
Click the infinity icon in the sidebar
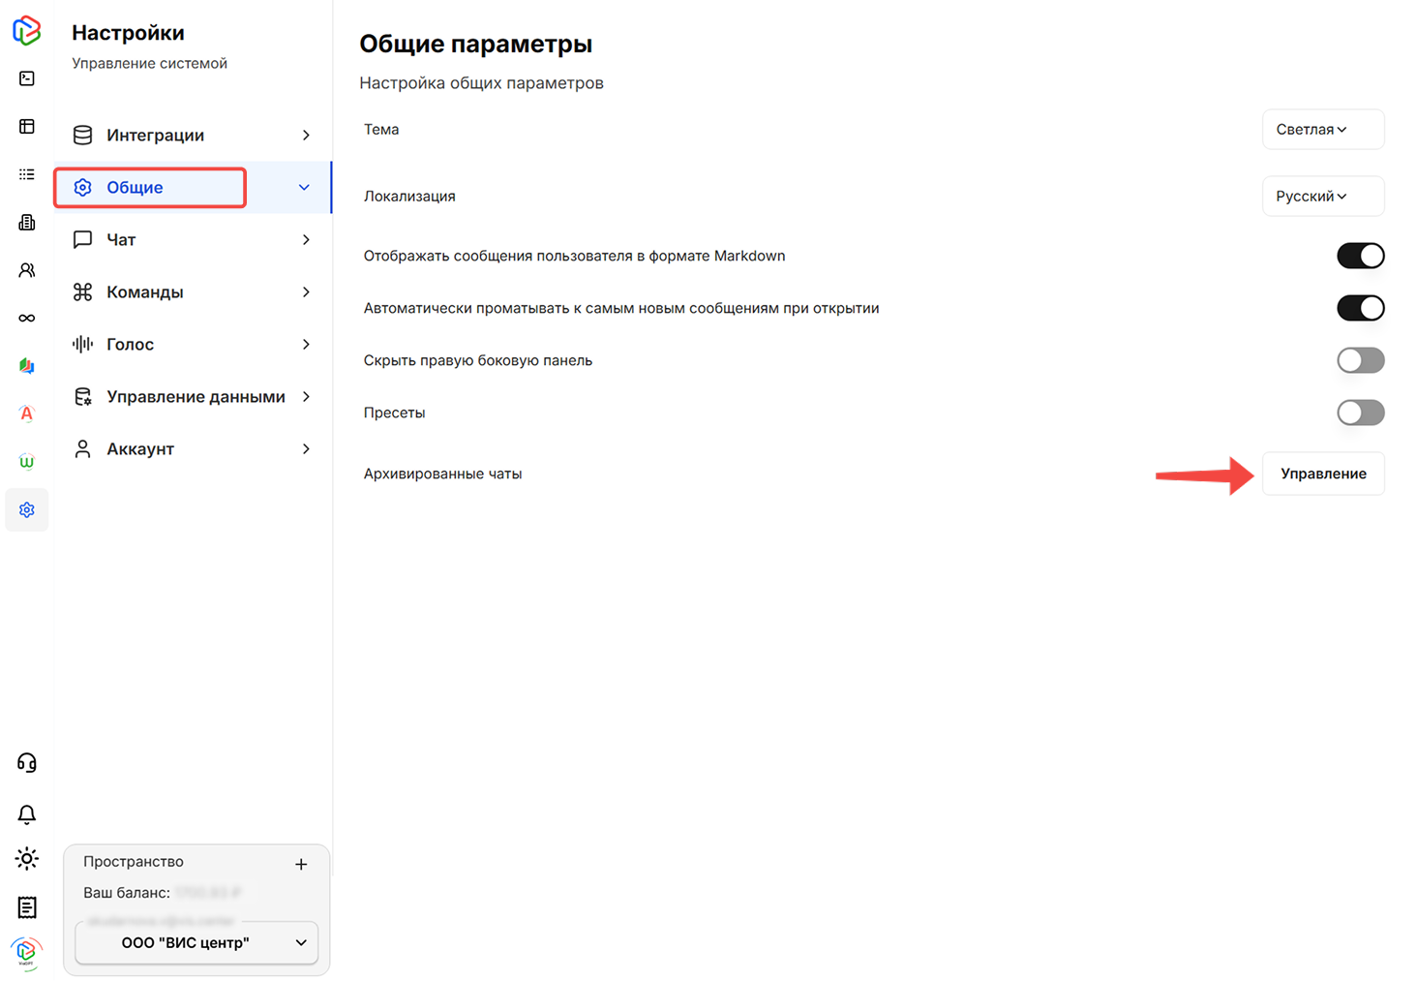[x=26, y=317]
